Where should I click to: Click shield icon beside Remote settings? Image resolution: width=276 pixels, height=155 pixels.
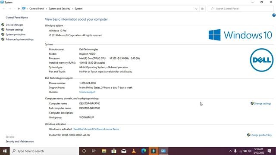pyautogui.click(x=3, y=30)
